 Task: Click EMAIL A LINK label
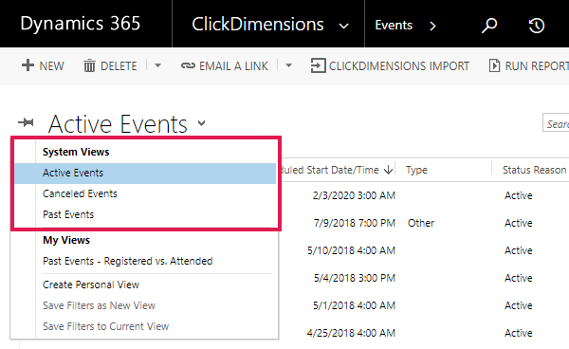coord(233,66)
